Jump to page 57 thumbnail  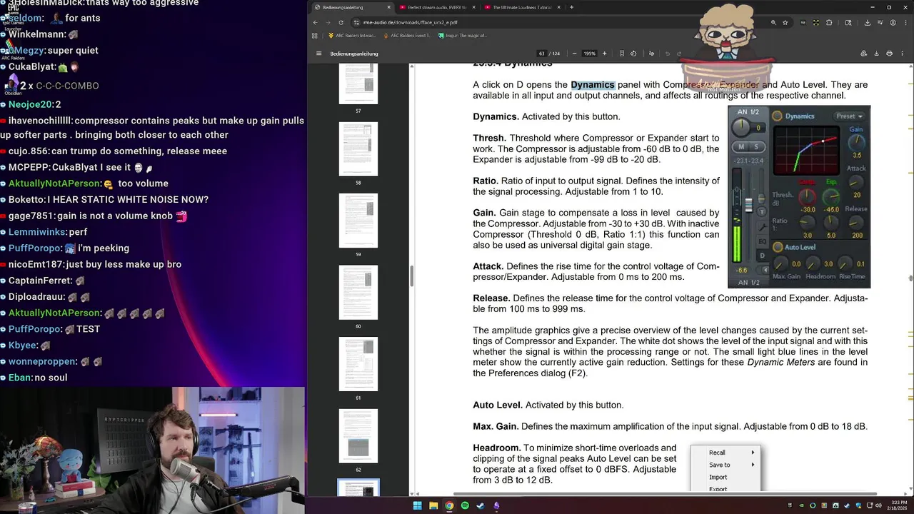click(358, 84)
